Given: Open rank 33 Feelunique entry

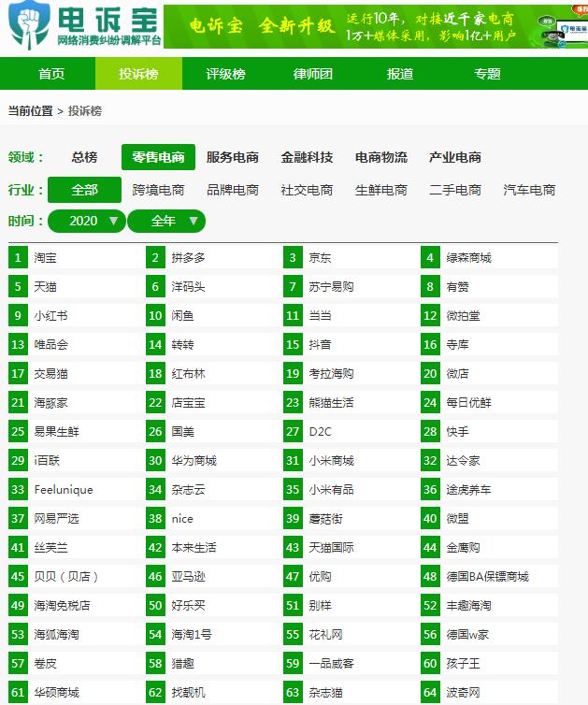Looking at the screenshot, I should click(75, 490).
